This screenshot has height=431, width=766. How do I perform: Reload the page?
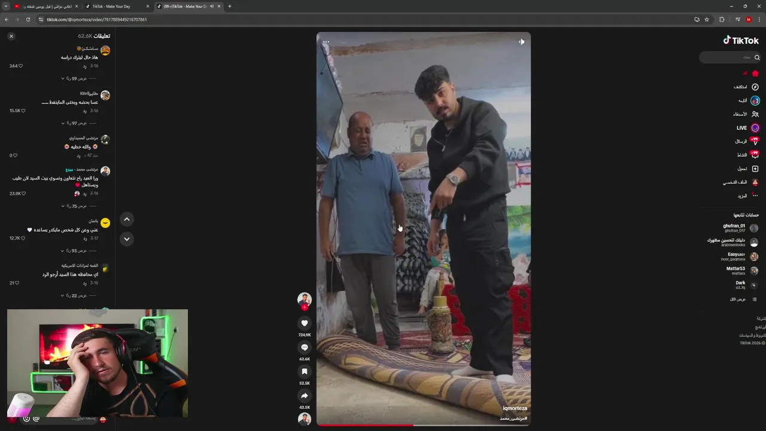pos(28,19)
